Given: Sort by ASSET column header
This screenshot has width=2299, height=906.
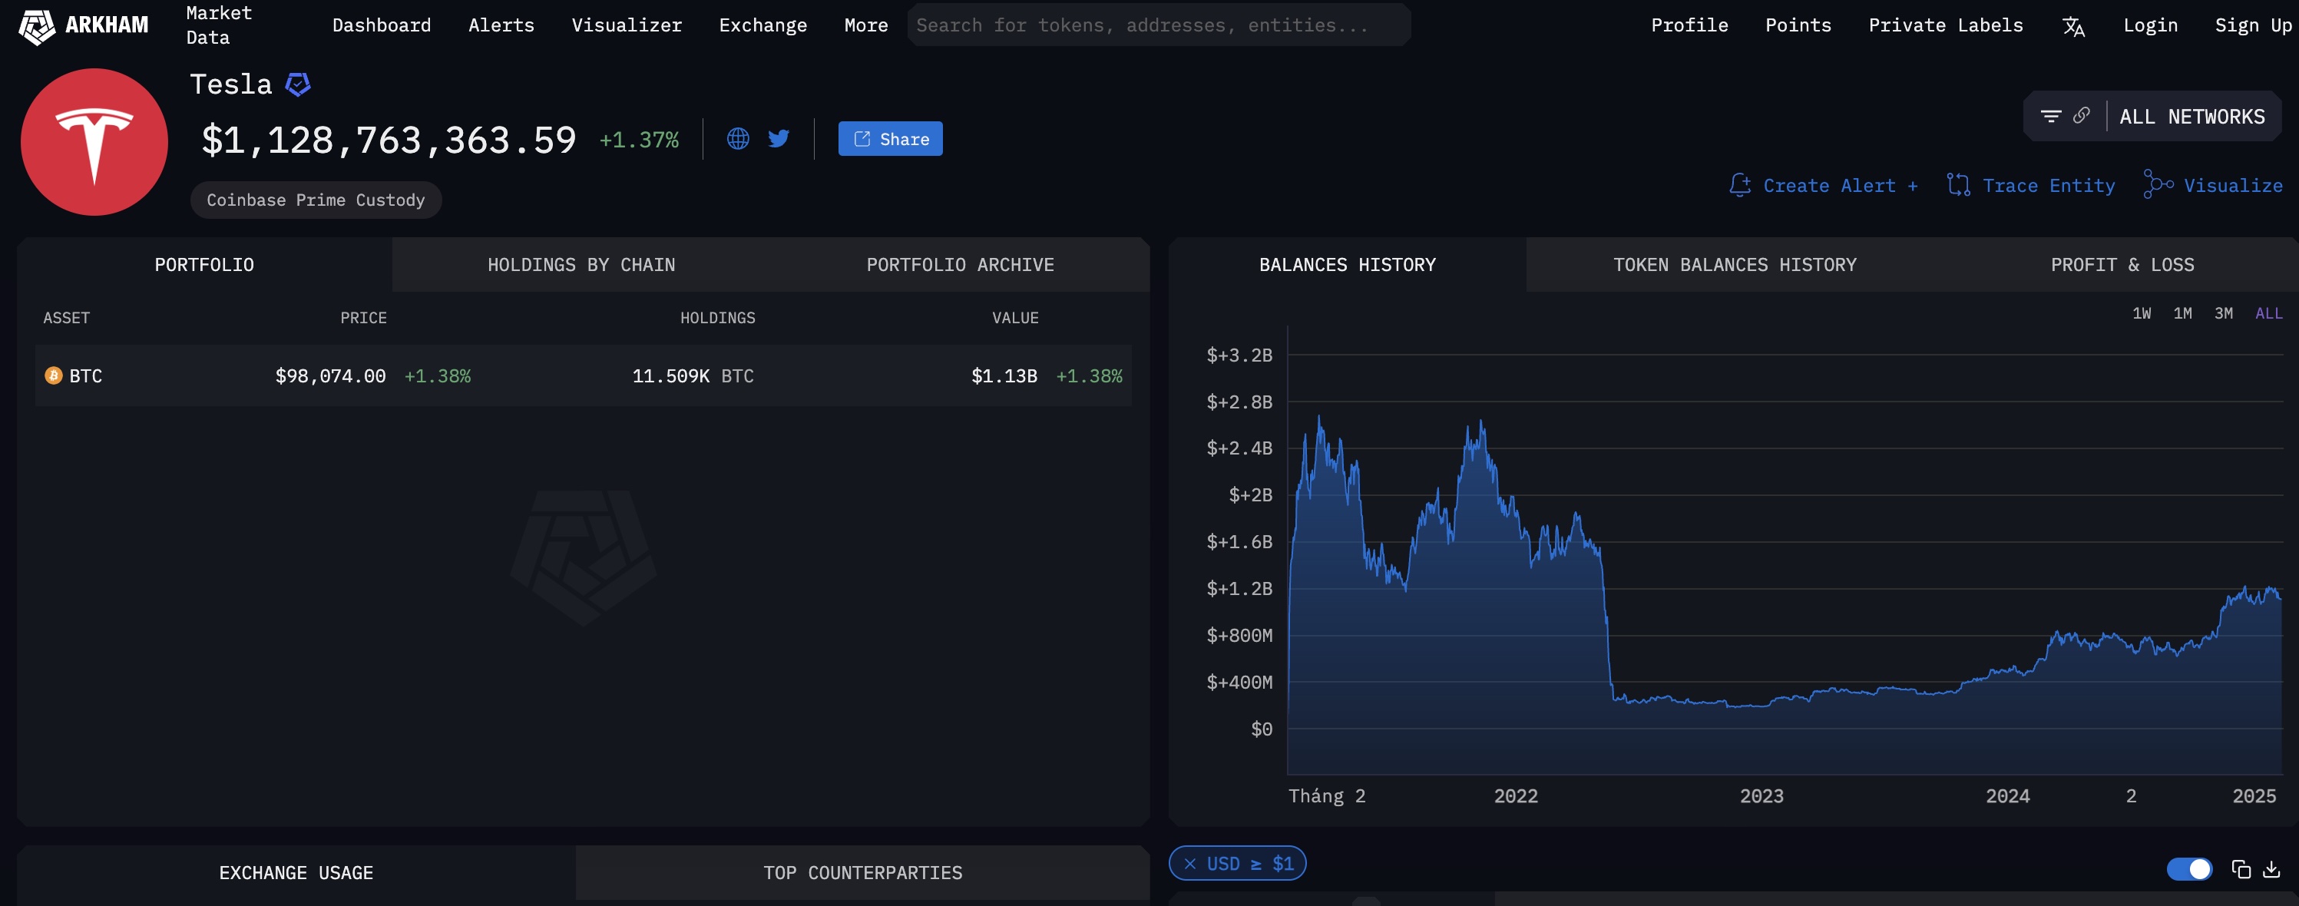Looking at the screenshot, I should tap(66, 318).
